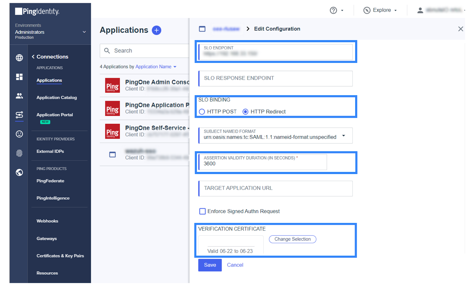Image resolution: width=472 pixels, height=287 pixels.
Task: Click the Cancel link
Action: (x=235, y=265)
